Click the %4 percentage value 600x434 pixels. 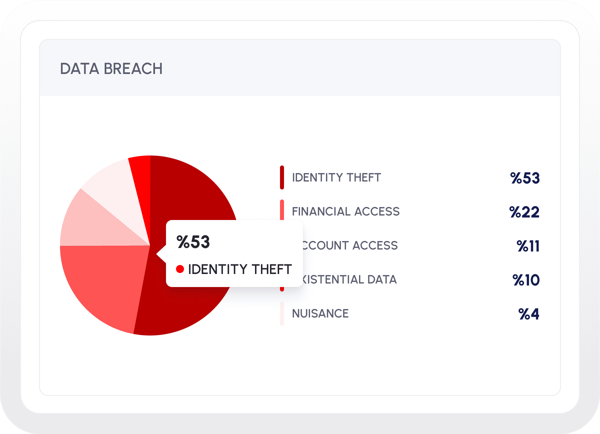coord(529,314)
